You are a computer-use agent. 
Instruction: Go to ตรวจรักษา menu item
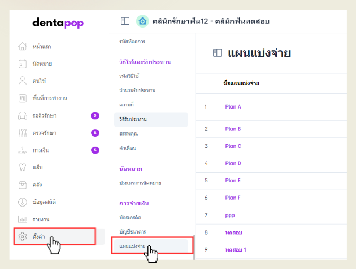(45, 133)
